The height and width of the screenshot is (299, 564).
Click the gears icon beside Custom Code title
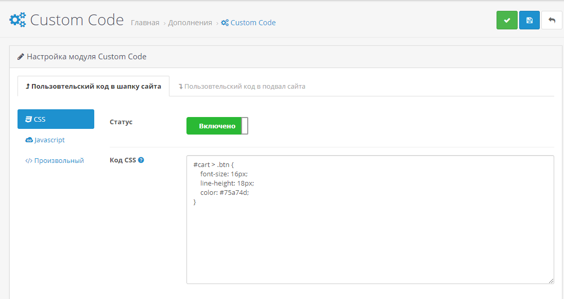click(x=18, y=20)
